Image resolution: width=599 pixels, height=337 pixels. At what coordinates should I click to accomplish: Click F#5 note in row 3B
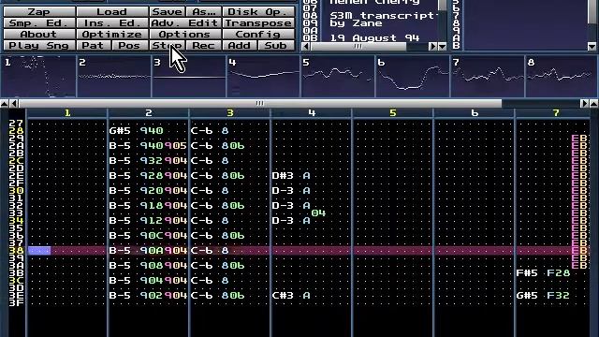pos(527,272)
